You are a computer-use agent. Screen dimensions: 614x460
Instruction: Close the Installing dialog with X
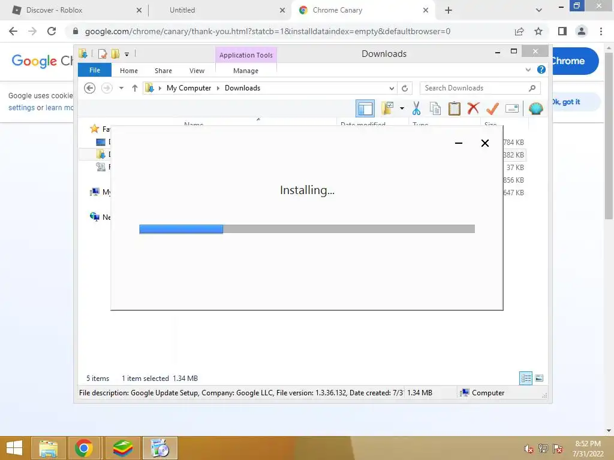click(484, 143)
